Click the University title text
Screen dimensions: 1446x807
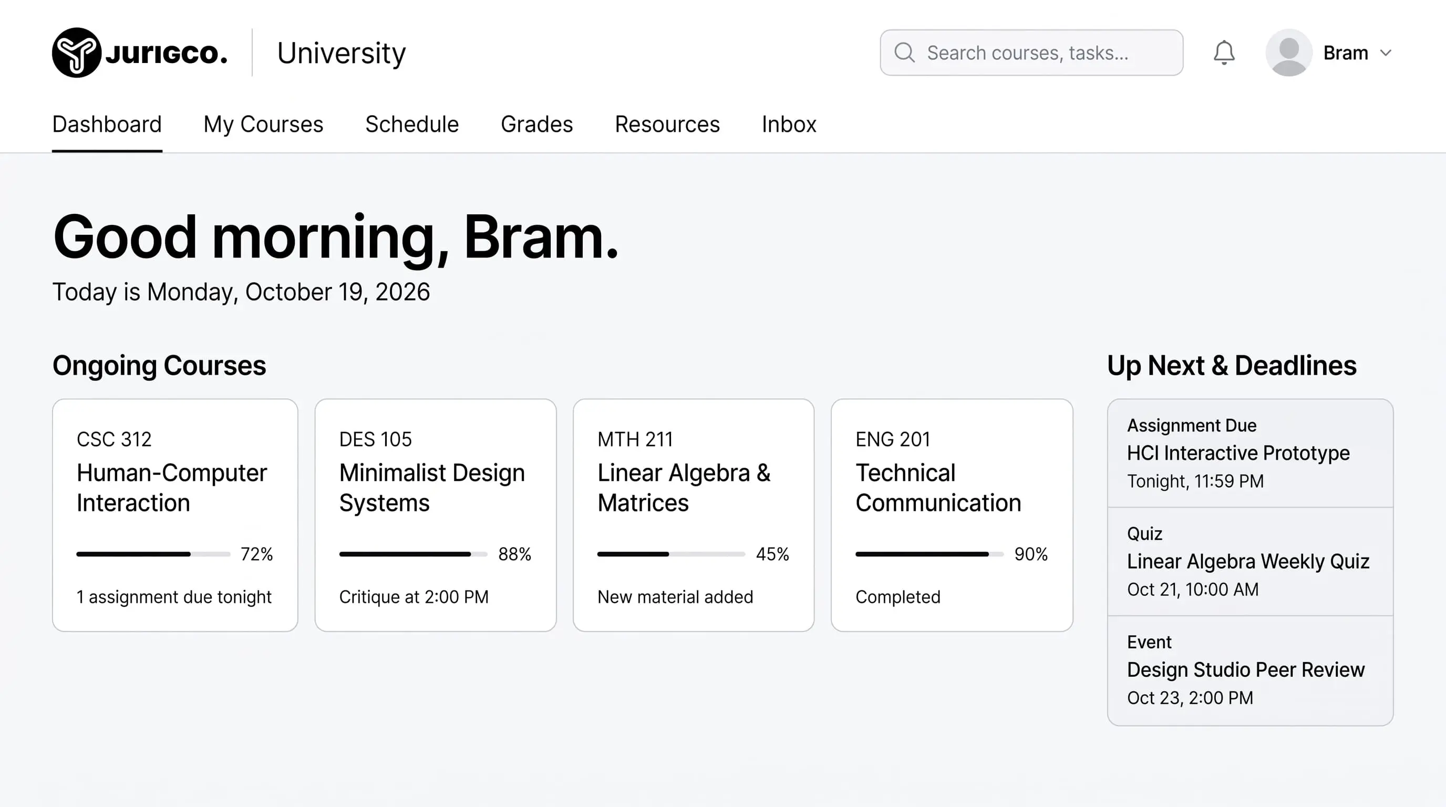point(342,53)
